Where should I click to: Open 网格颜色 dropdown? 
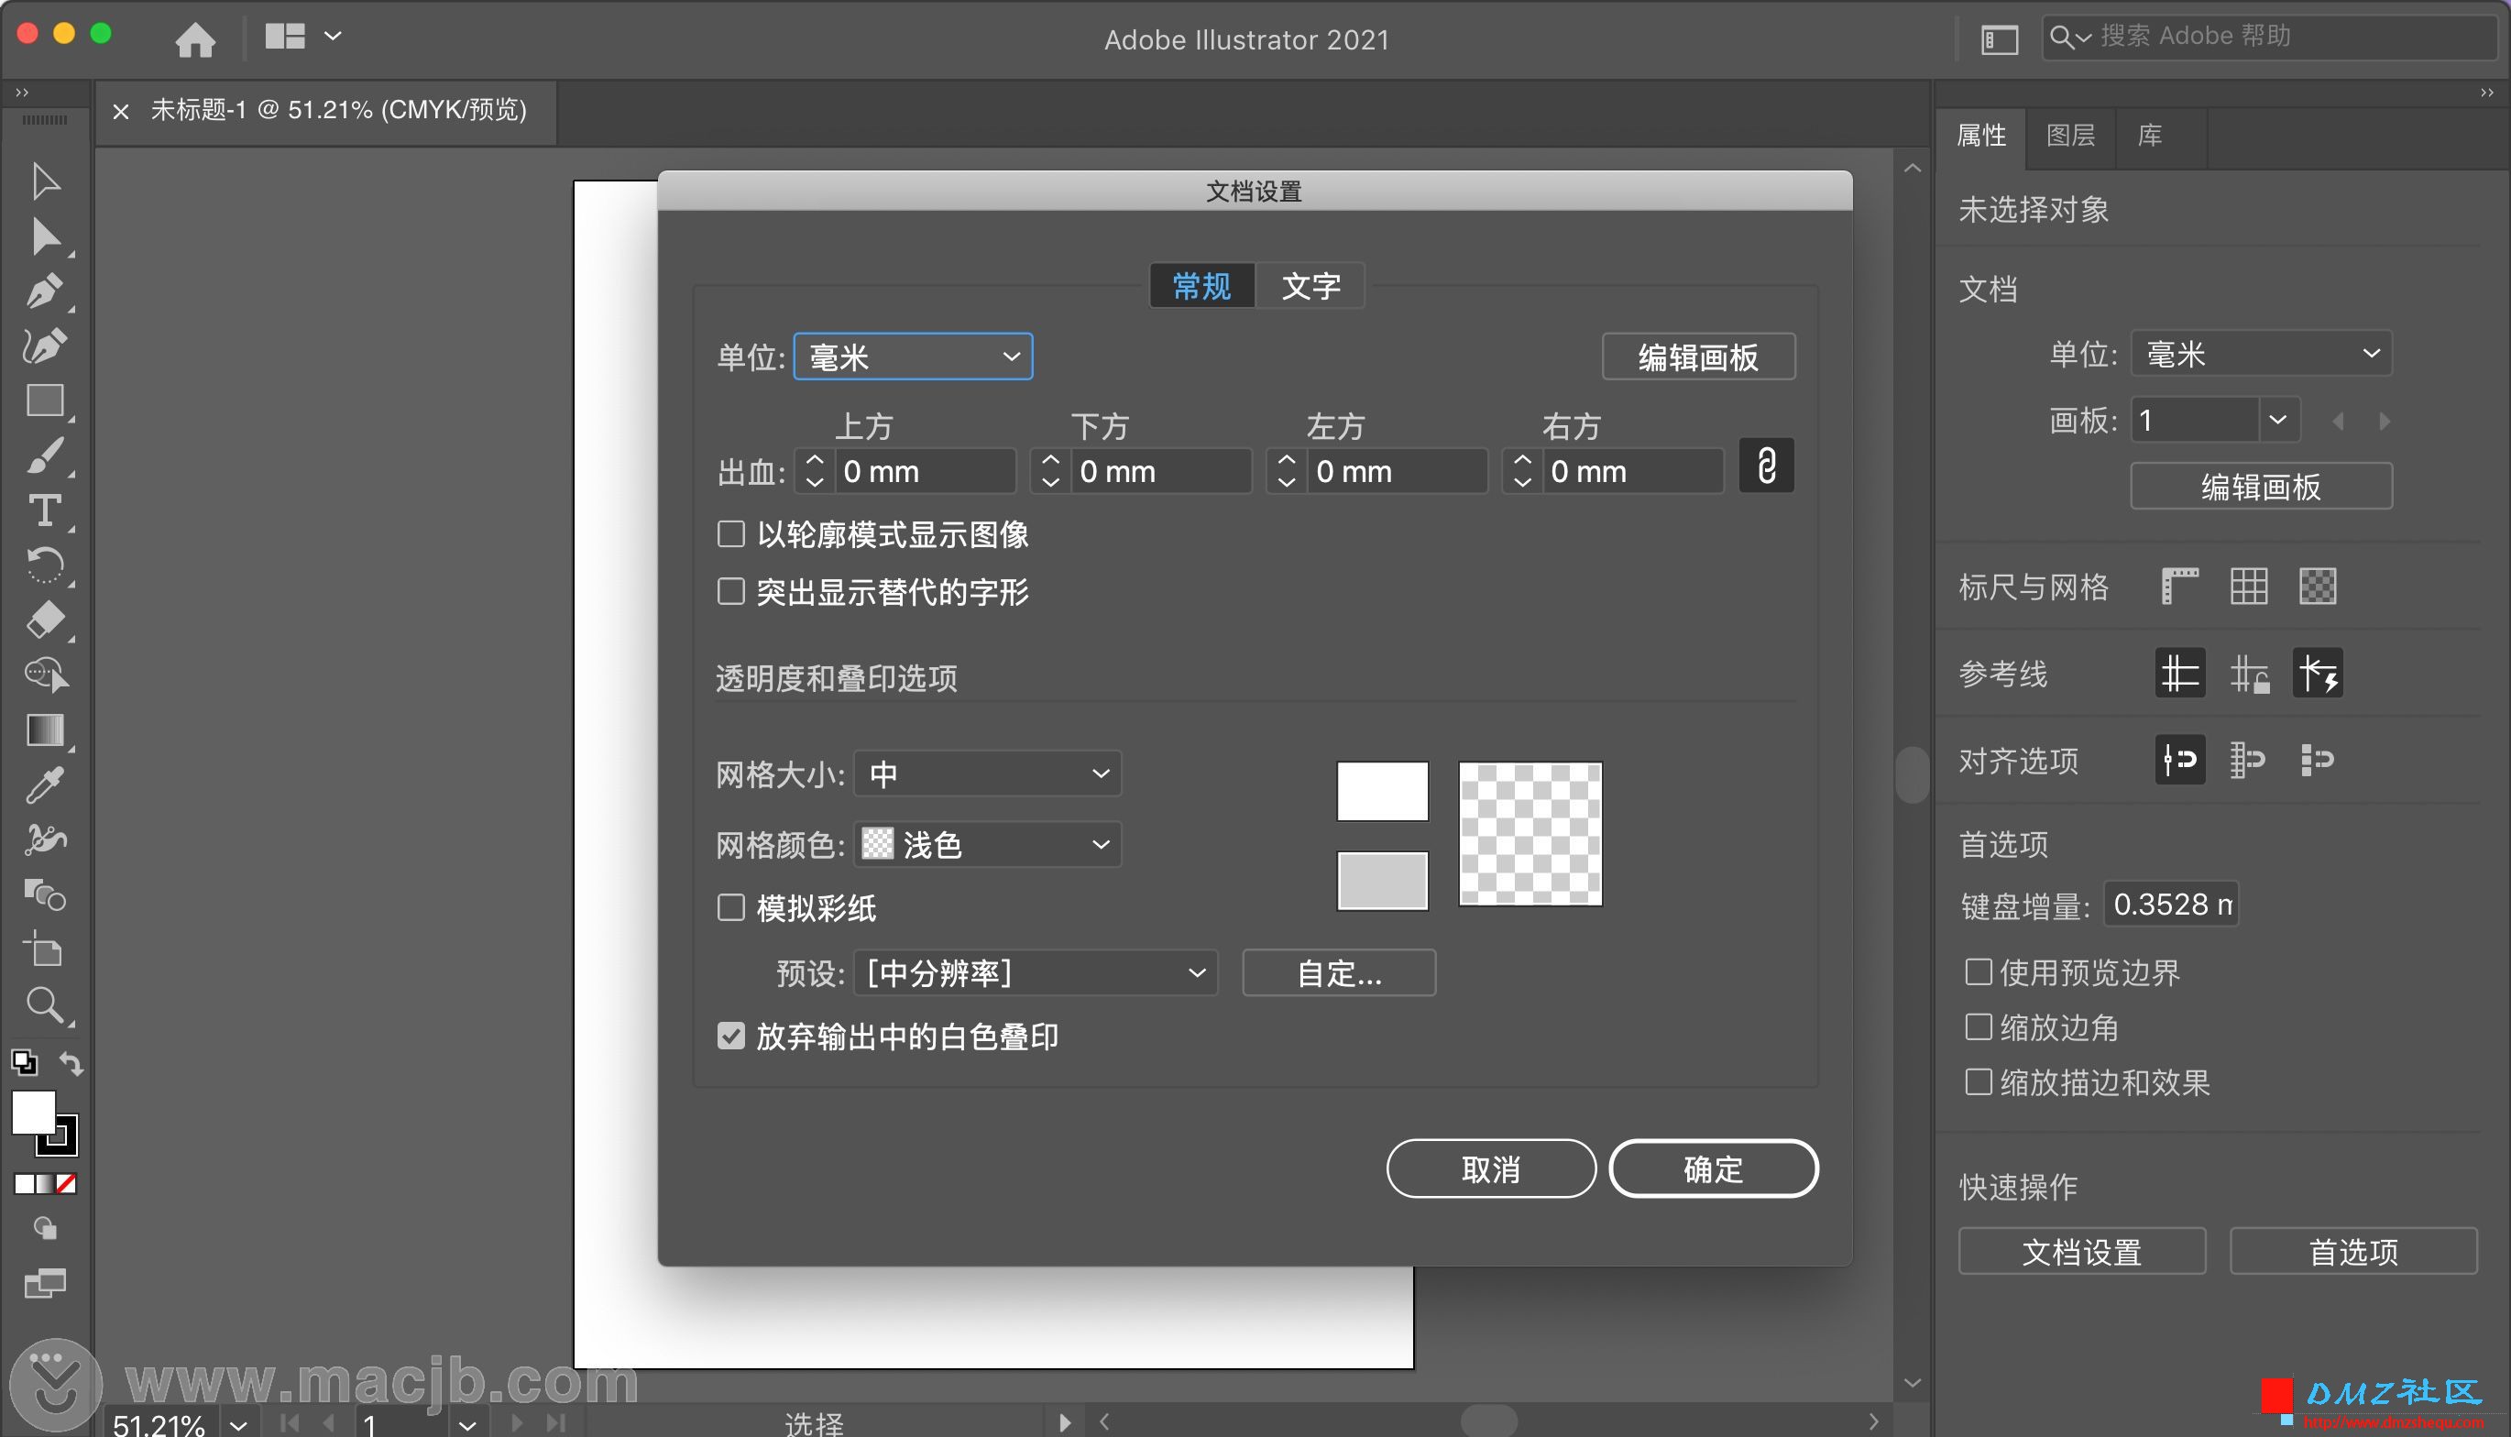pos(988,845)
